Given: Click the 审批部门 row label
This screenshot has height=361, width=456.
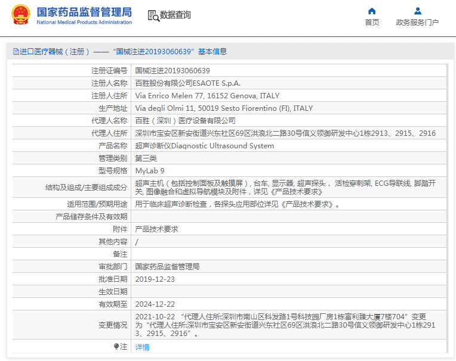Looking at the screenshot, I should (x=113, y=267).
